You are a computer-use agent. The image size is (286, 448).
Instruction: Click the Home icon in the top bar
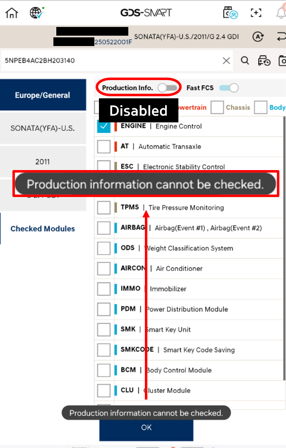coord(11,12)
